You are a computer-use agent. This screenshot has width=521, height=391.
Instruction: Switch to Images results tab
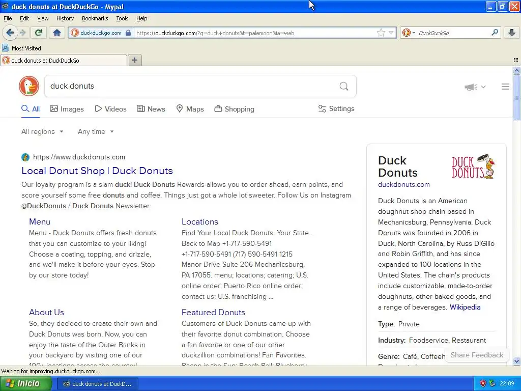[67, 109]
